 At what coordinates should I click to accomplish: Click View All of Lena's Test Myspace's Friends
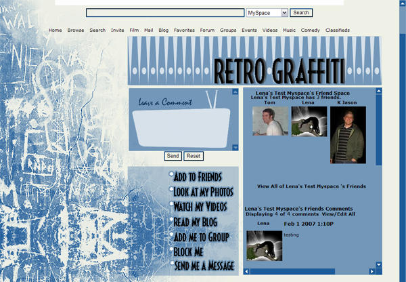coord(311,186)
